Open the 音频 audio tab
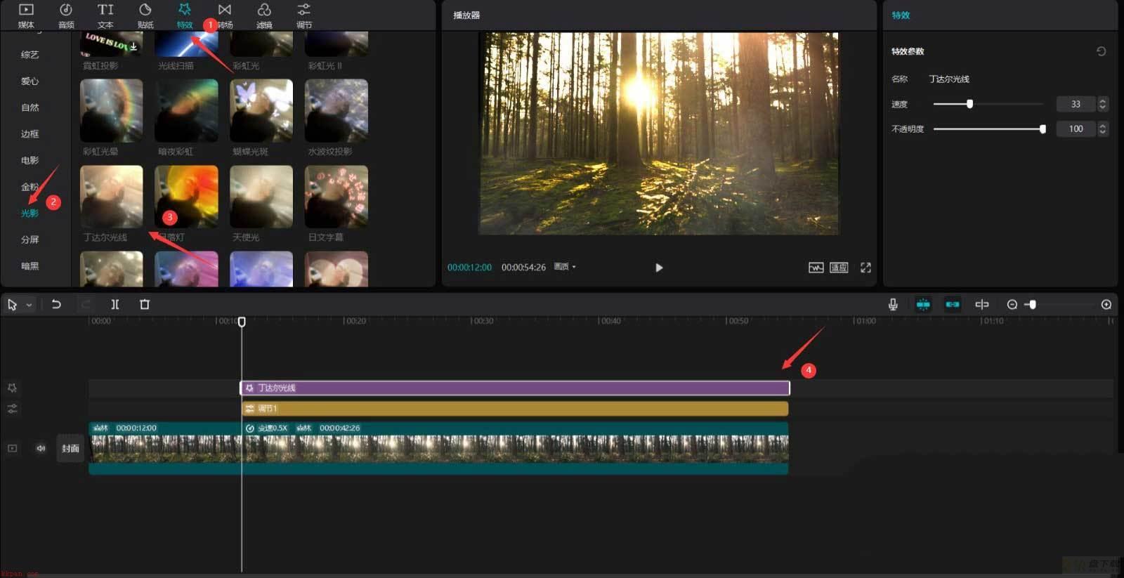Screen dimensions: 1124x578 click(66, 15)
